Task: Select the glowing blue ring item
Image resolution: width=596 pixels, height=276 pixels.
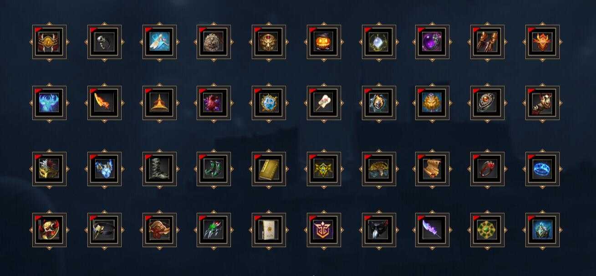Action: pyautogui.click(x=542, y=169)
